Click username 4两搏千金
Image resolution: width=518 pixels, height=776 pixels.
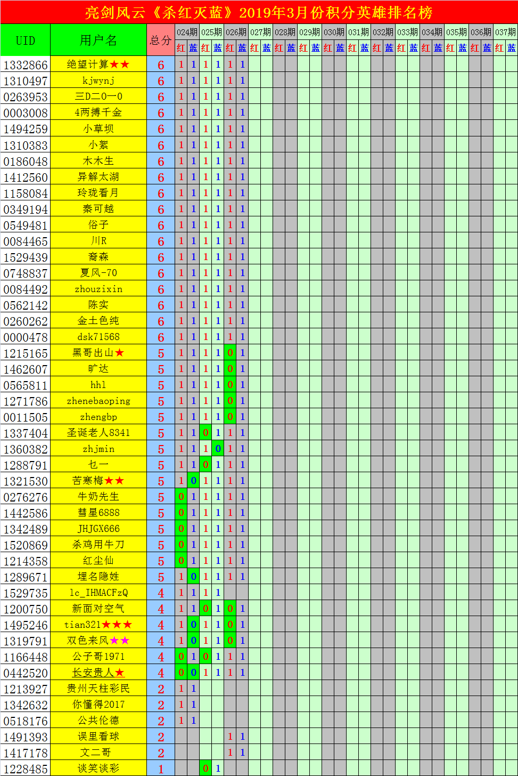tap(98, 112)
